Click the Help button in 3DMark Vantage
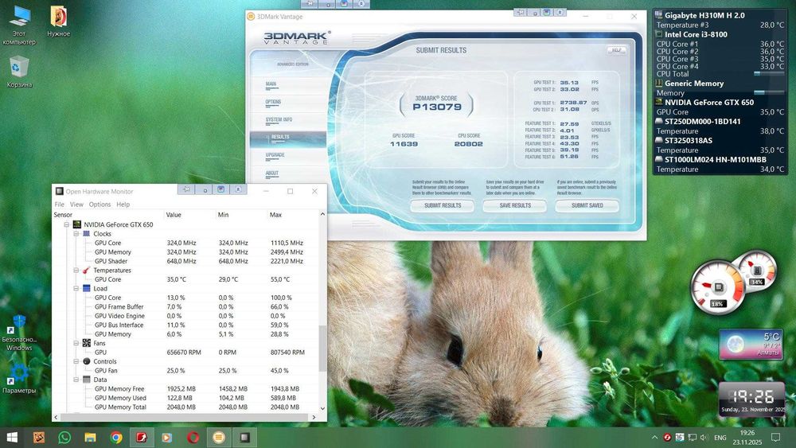Viewport: 796px width, 448px height. [x=616, y=50]
